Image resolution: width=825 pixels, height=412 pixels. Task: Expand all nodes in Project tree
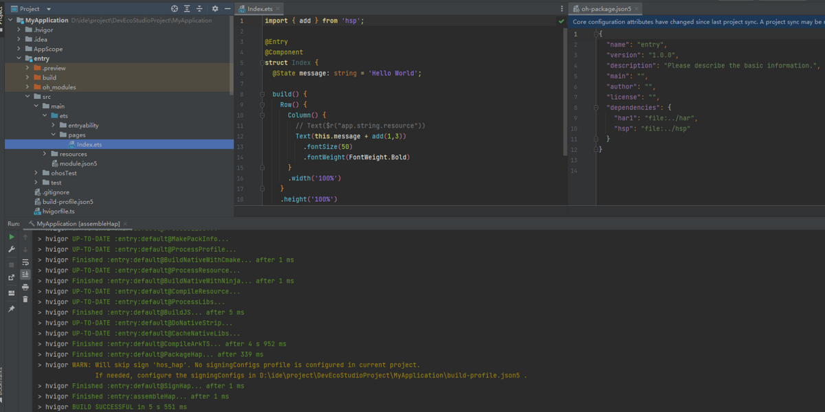pos(187,9)
